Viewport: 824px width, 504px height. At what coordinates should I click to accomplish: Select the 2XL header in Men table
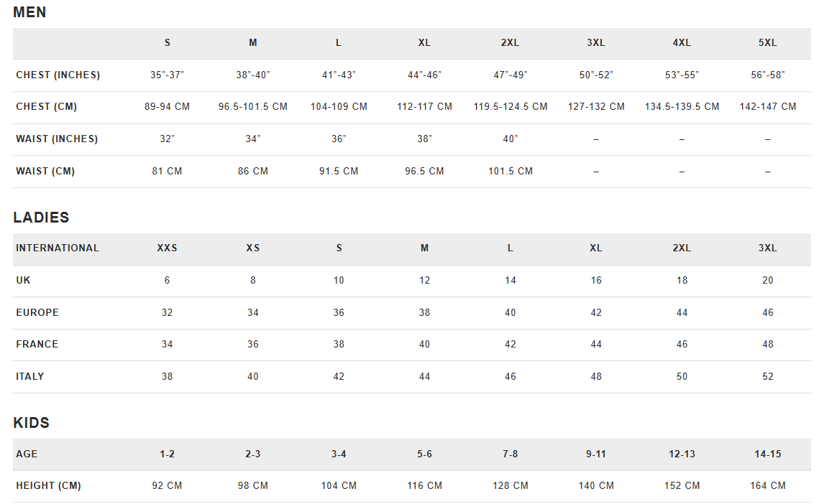pyautogui.click(x=510, y=43)
